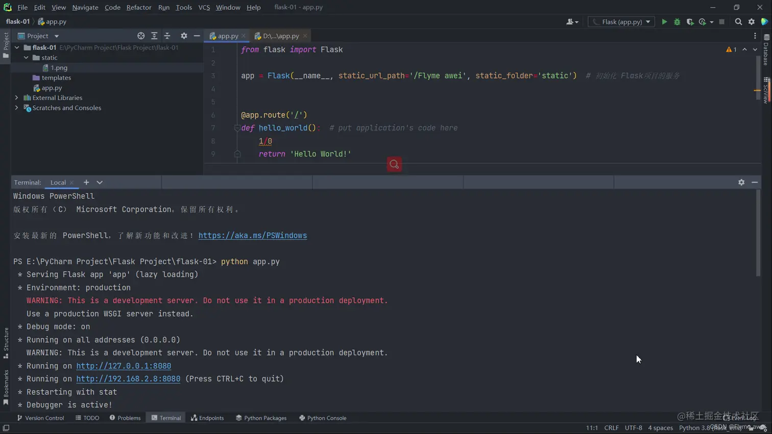Jump to next highlighted error arrow

click(x=755, y=49)
